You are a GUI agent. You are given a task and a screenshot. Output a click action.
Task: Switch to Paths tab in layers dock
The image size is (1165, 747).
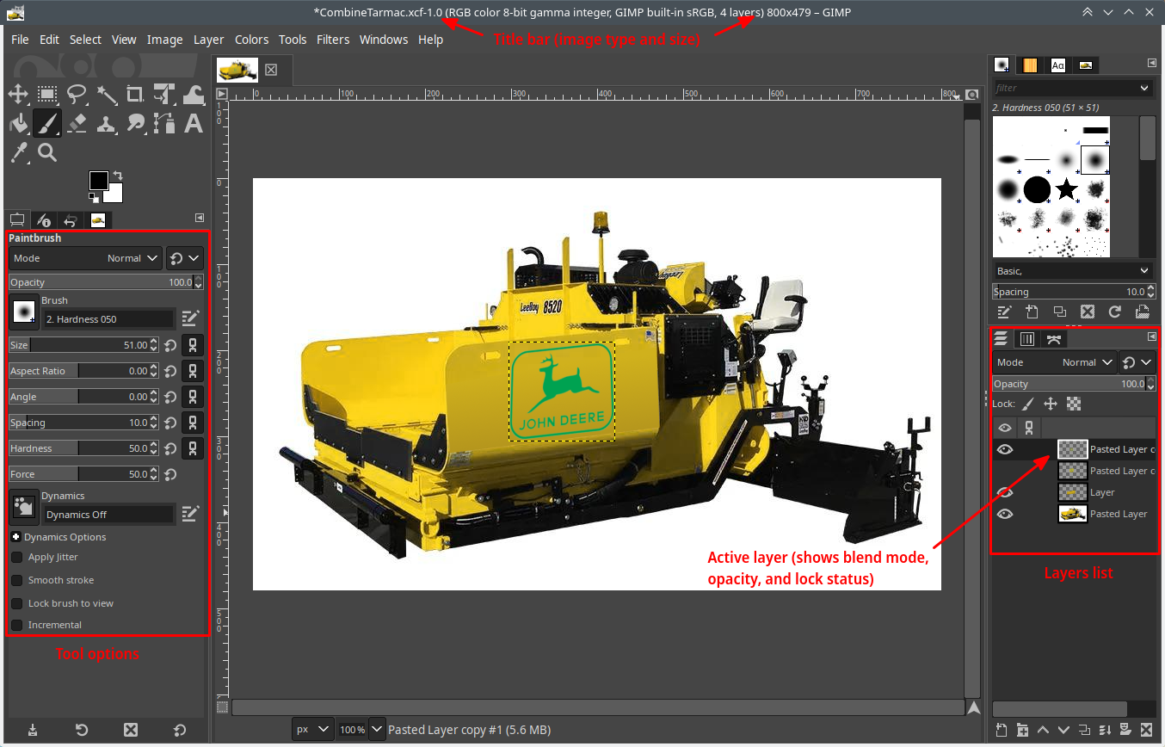tap(1053, 339)
